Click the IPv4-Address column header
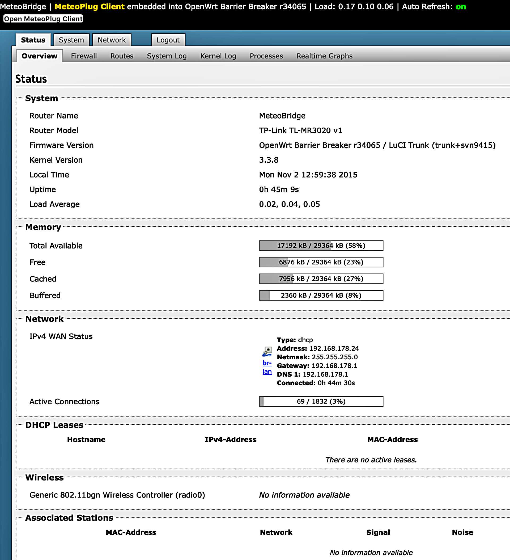 click(231, 439)
